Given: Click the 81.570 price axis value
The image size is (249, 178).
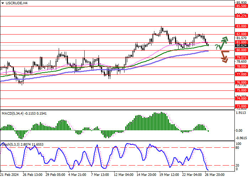Looking at the screenshot, I should pos(242,38).
